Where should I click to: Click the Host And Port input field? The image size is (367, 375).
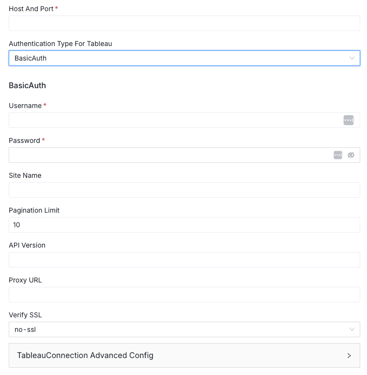pos(184,23)
